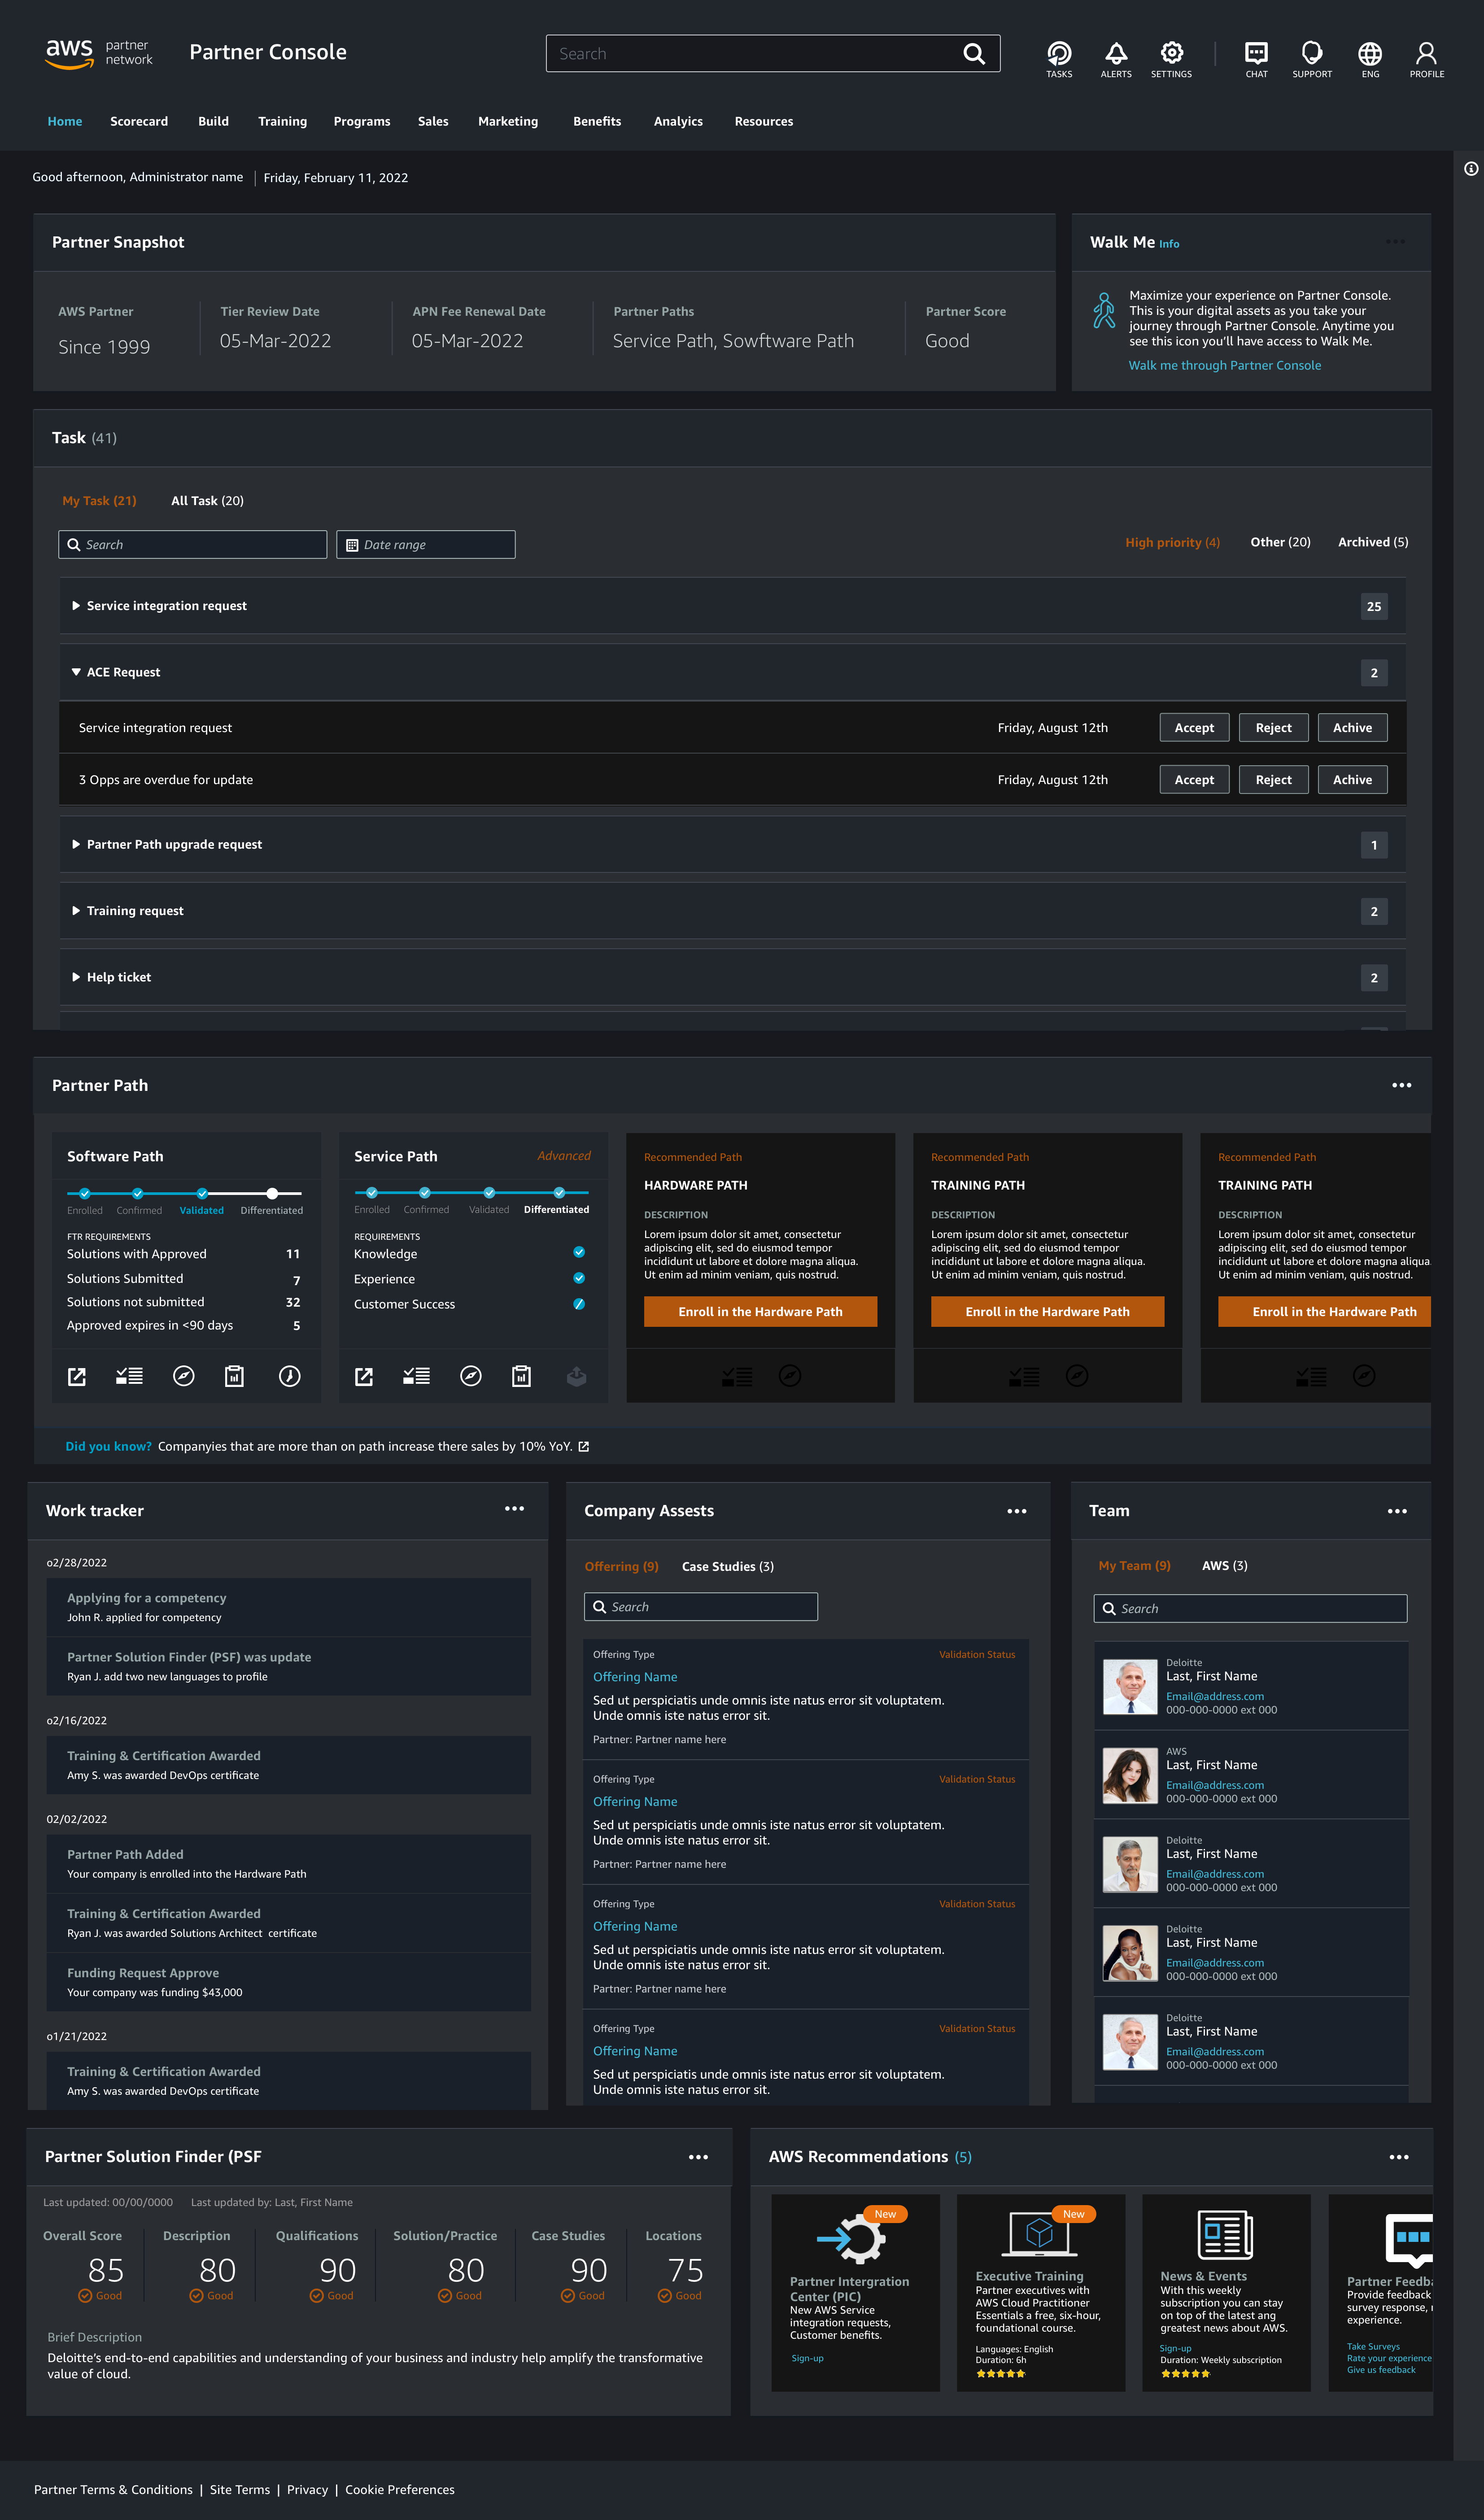Image resolution: width=1484 pixels, height=2520 pixels.
Task: Open the Scorecard menu item
Action: [x=139, y=122]
